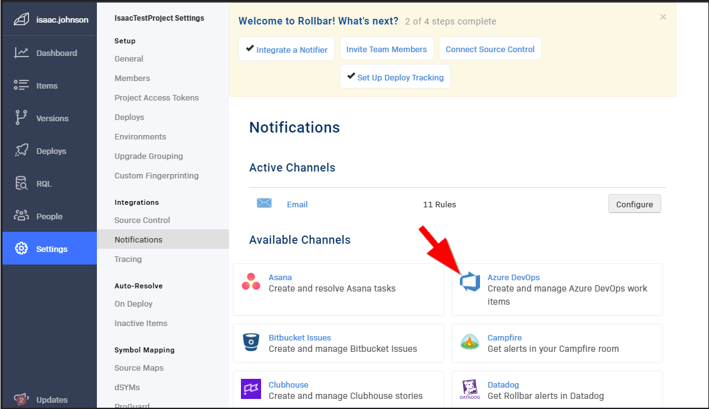Open On Deploy auto-resolve settings
The width and height of the screenshot is (709, 409).
point(133,303)
